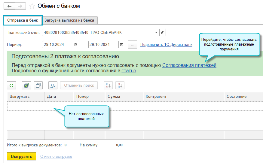Click the Подключить 1С:ДиректБанк link

tap(166, 45)
